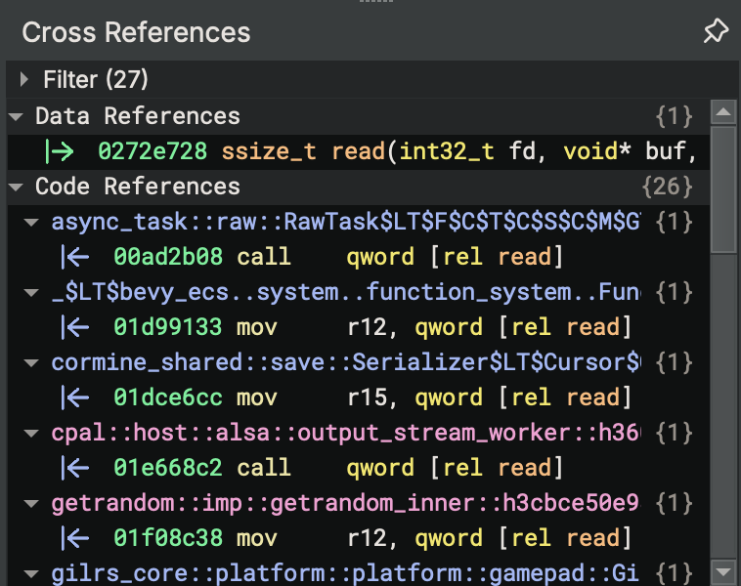741x586 pixels.
Task: Select data reference 0272e728 ssize_t read
Action: click(x=359, y=151)
